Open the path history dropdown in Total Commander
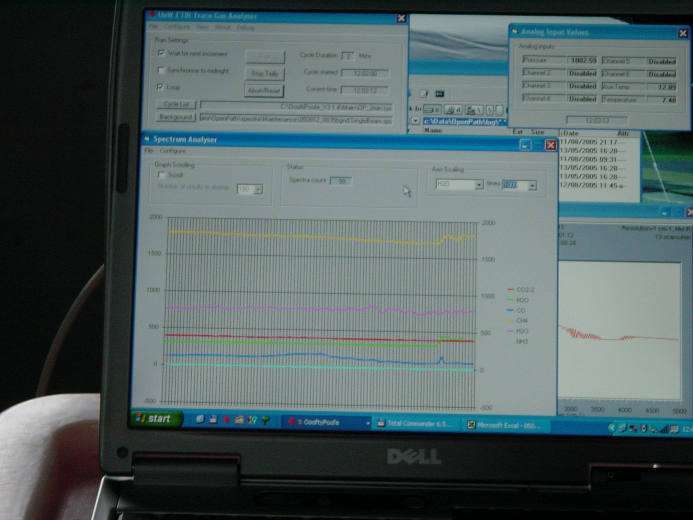 415,120
